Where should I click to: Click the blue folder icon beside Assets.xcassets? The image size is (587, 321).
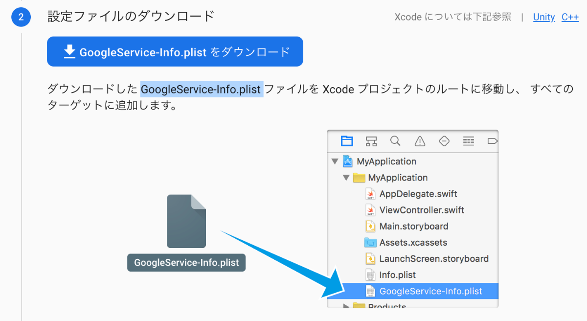[x=370, y=242]
